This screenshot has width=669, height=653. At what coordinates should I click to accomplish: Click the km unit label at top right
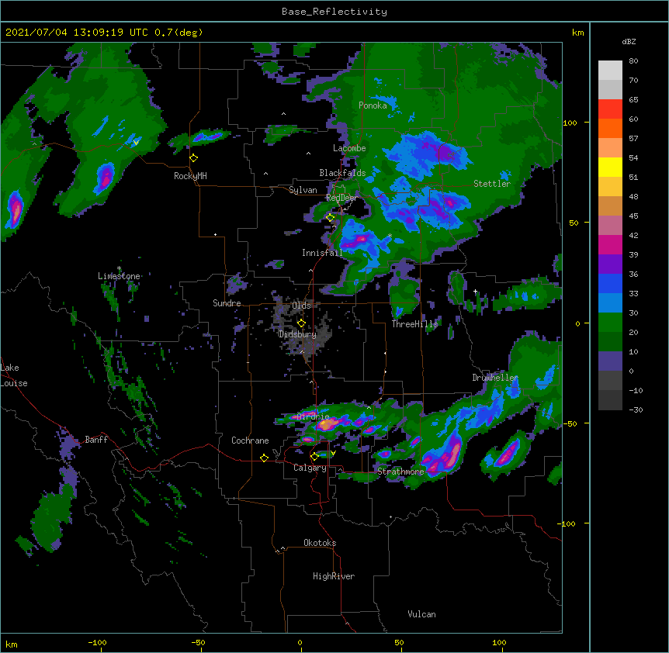pos(578,33)
